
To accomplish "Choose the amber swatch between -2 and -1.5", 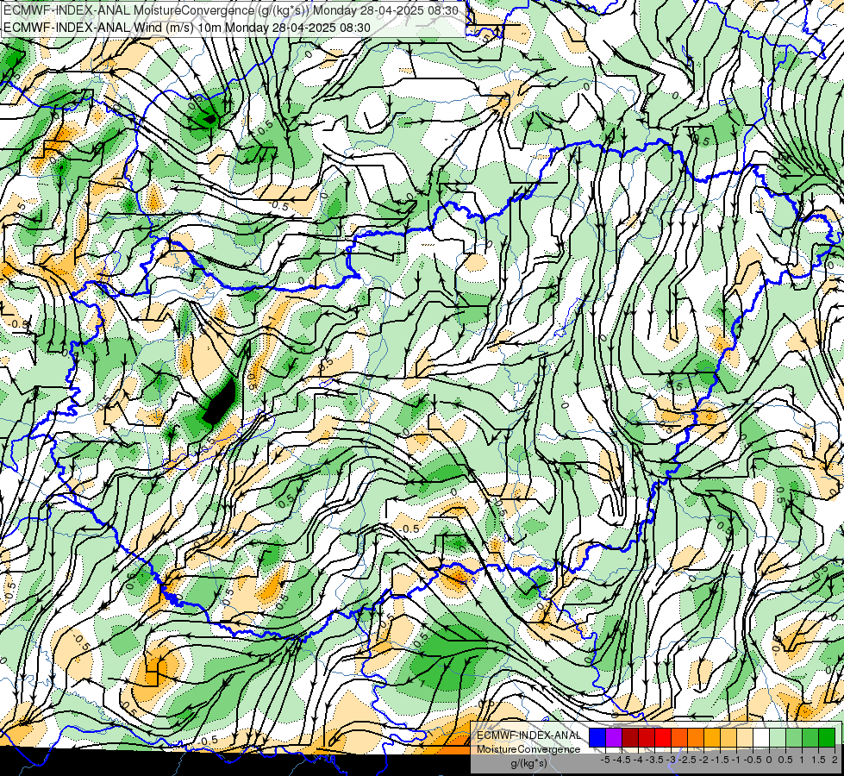I will point(712,737).
